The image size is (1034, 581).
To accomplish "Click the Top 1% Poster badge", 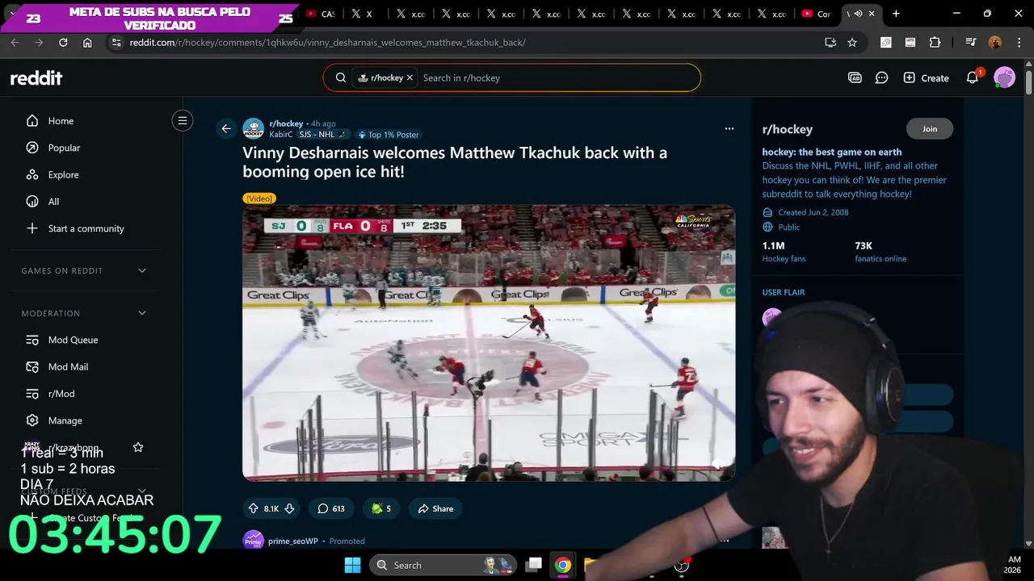I will 389,135.
